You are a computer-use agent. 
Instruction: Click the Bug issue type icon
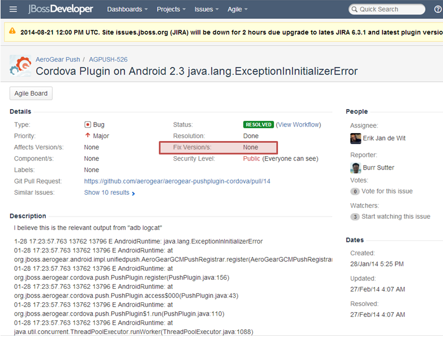(88, 125)
